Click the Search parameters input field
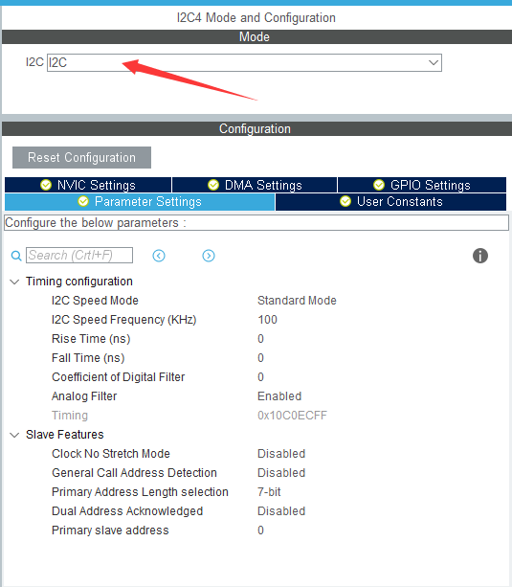This screenshot has width=512, height=587. (79, 256)
